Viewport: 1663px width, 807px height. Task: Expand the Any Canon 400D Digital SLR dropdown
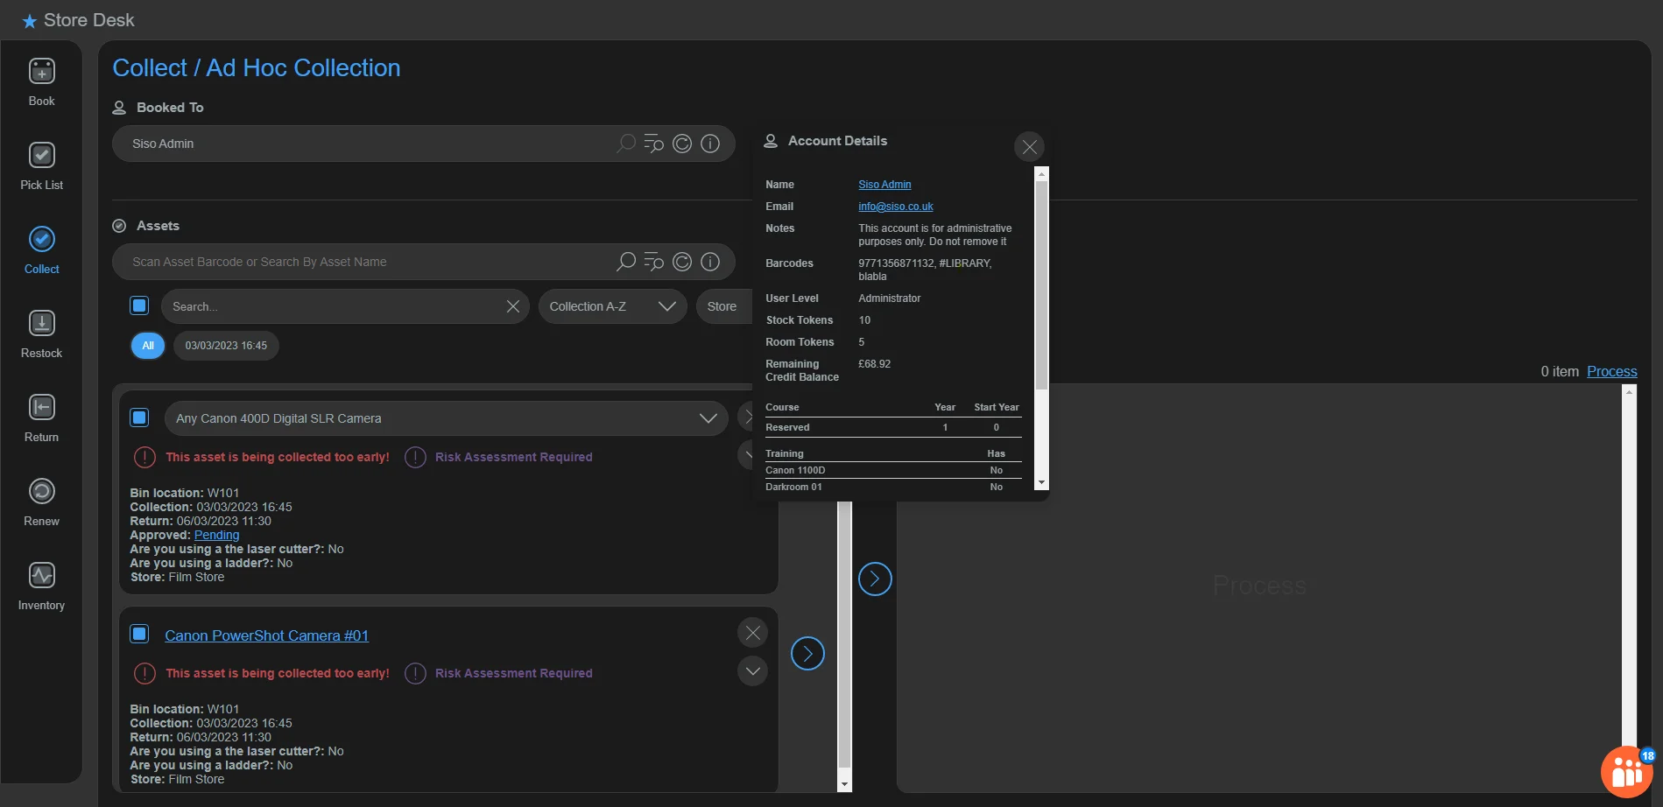pyautogui.click(x=708, y=418)
